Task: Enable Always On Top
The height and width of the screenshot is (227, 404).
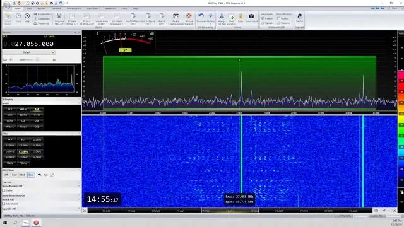Action: 222,19
